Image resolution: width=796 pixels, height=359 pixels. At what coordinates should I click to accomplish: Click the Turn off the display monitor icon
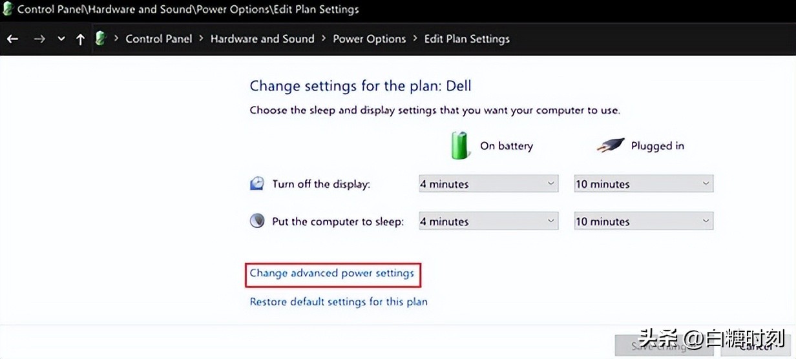pyautogui.click(x=257, y=184)
